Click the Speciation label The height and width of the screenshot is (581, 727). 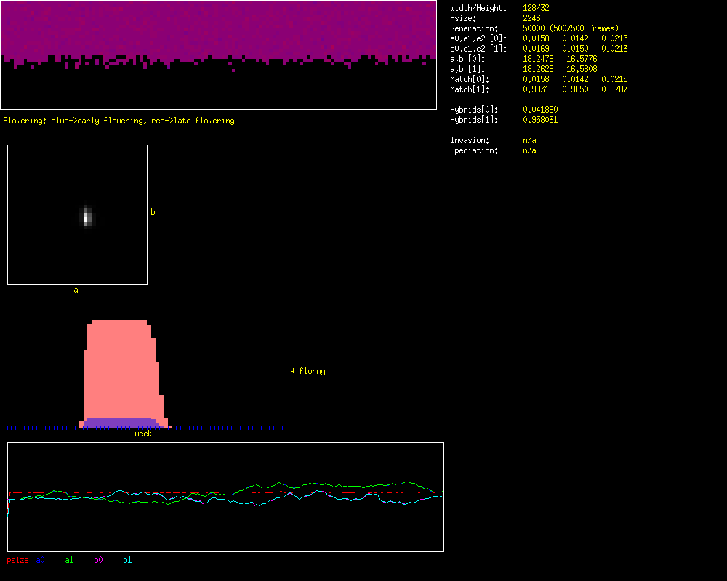point(474,150)
